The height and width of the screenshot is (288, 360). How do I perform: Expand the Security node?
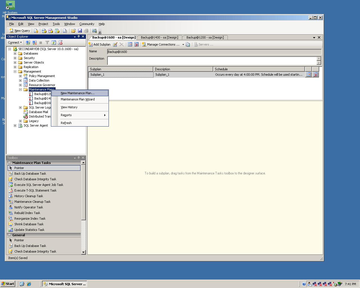point(15,58)
